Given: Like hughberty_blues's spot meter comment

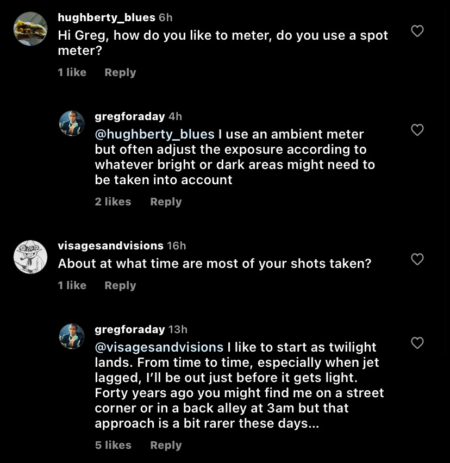Looking at the screenshot, I should [x=417, y=32].
